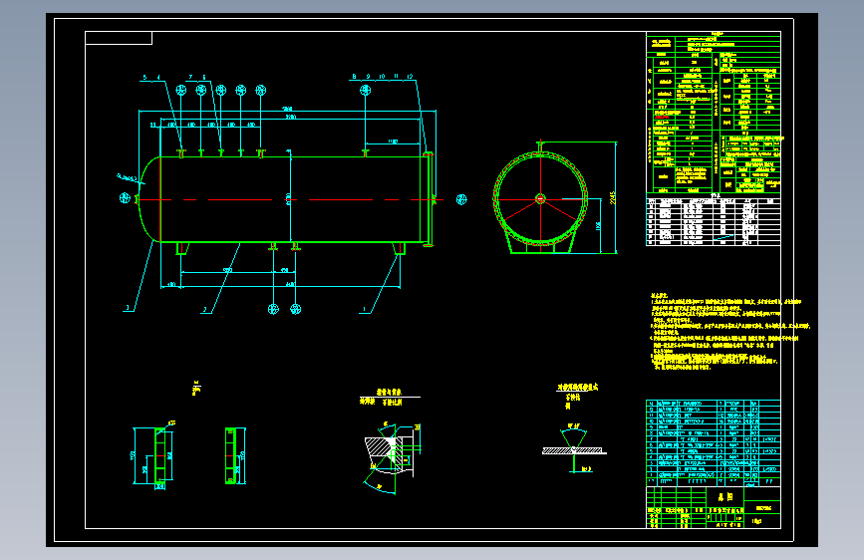864x560 pixels.
Task: Select part callout number 12 above tank flange
Action: [x=410, y=77]
